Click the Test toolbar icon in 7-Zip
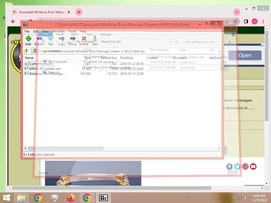The image size is (271, 203). click(50, 39)
